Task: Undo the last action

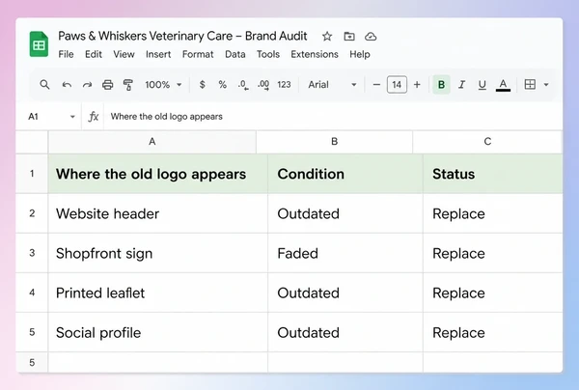Action: click(67, 85)
